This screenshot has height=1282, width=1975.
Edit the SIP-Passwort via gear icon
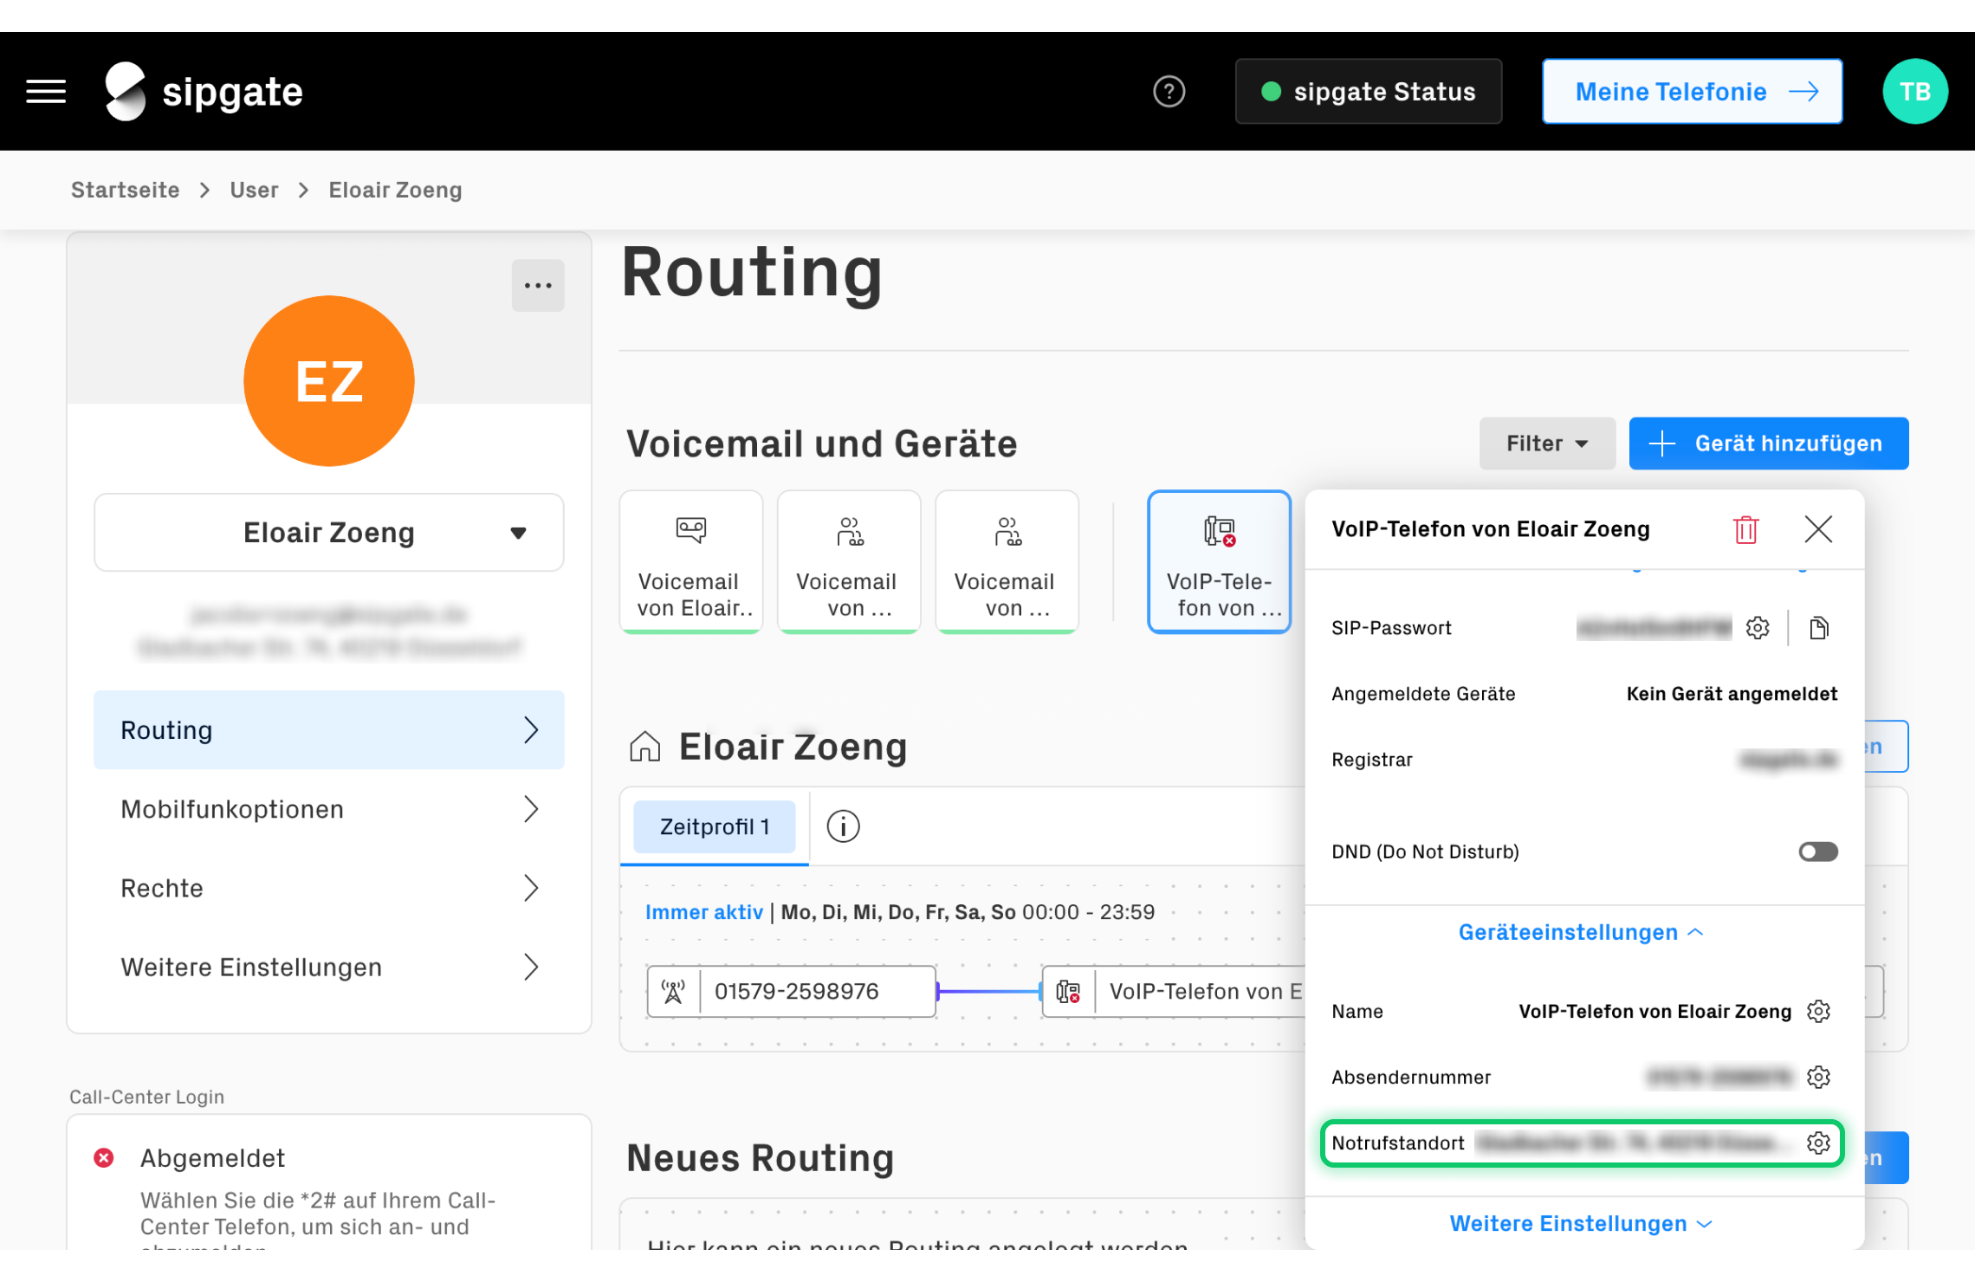click(1758, 628)
